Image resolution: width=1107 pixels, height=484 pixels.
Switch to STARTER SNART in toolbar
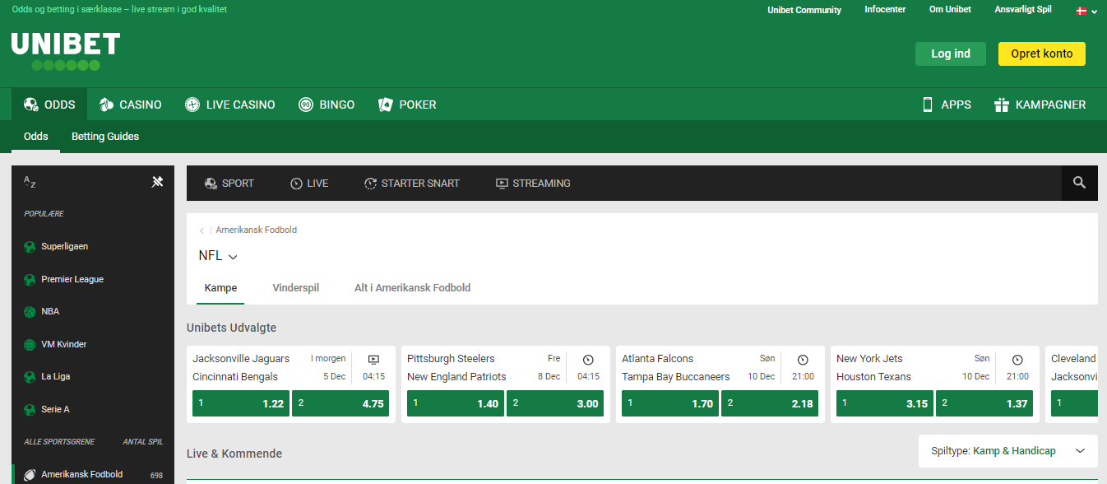[412, 183]
